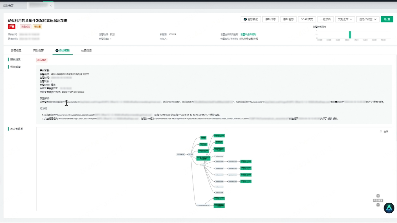
Task: Select the OUTLOOK.EXE node in attack graph
Action: click(181, 154)
